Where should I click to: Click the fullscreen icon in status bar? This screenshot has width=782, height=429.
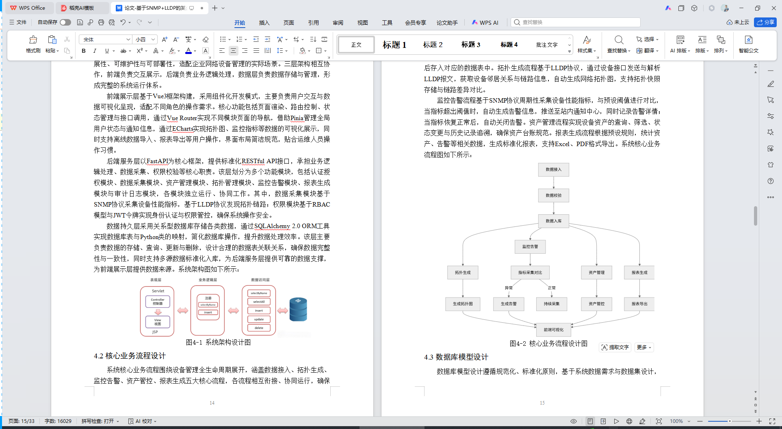point(772,421)
